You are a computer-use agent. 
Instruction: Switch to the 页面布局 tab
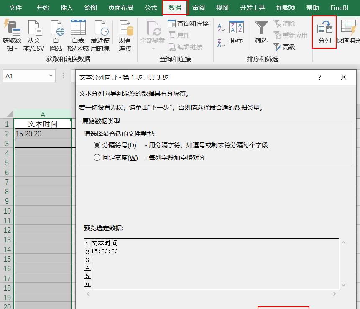[x=121, y=8]
